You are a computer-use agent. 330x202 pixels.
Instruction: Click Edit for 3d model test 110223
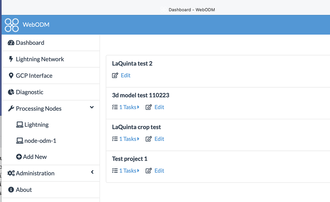pyautogui.click(x=159, y=107)
